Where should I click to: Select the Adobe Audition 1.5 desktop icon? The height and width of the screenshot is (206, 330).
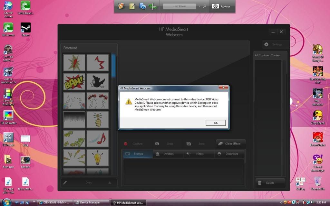tap(8, 75)
